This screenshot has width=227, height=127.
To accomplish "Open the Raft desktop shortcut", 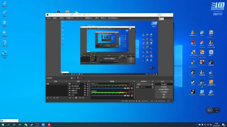I will (x=202, y=33).
